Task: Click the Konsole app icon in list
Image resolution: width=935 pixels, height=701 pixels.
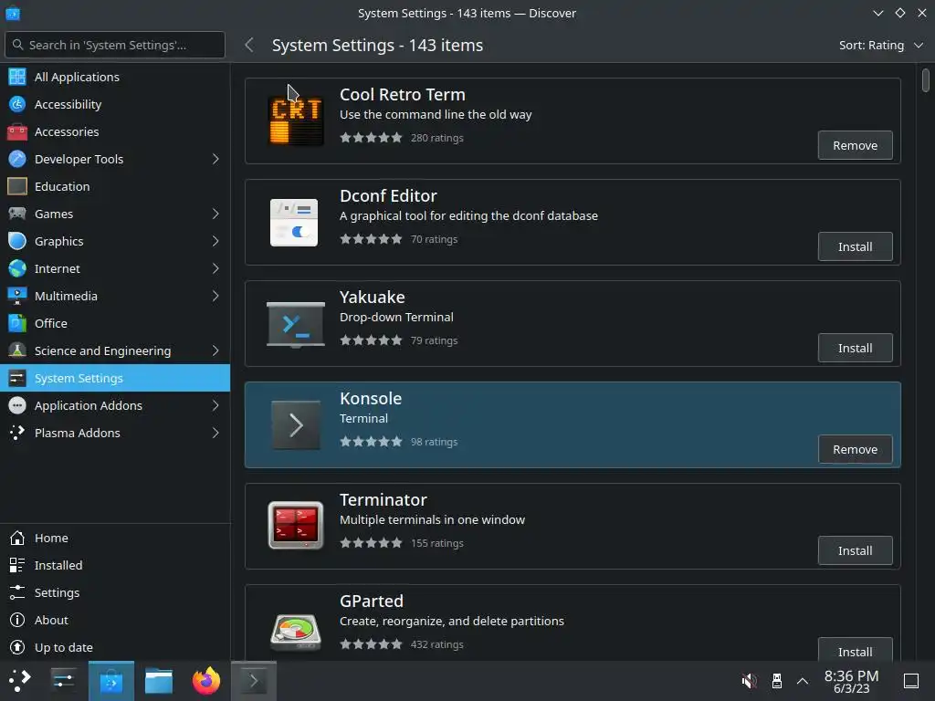Action: [x=296, y=425]
